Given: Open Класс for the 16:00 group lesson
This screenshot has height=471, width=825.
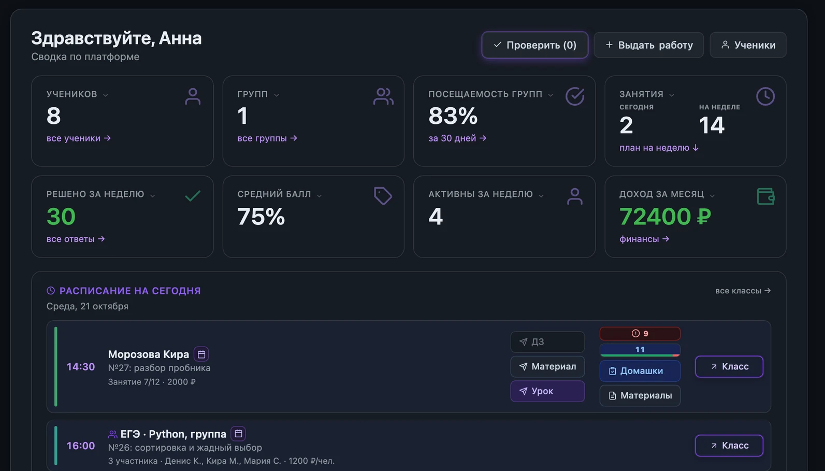Looking at the screenshot, I should 729,446.
